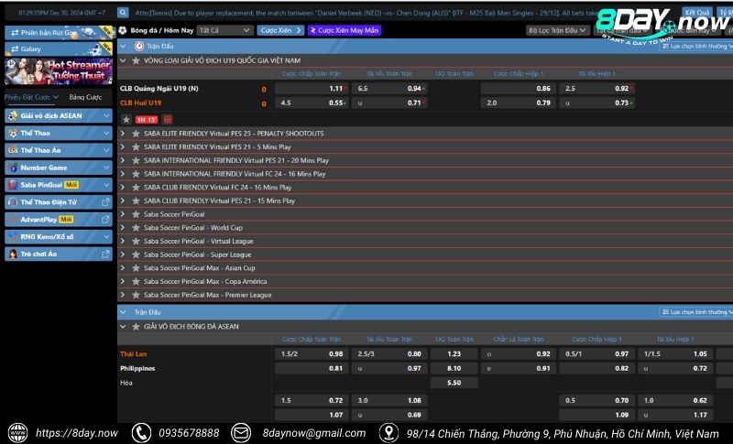
Task: Star the GIẢI VÔ ĐỊCH BÓNG ĐÁ ASEAN league
Action: click(137, 326)
